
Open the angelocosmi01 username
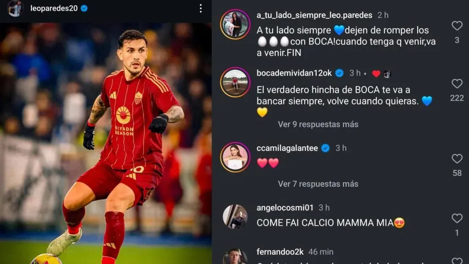point(285,208)
